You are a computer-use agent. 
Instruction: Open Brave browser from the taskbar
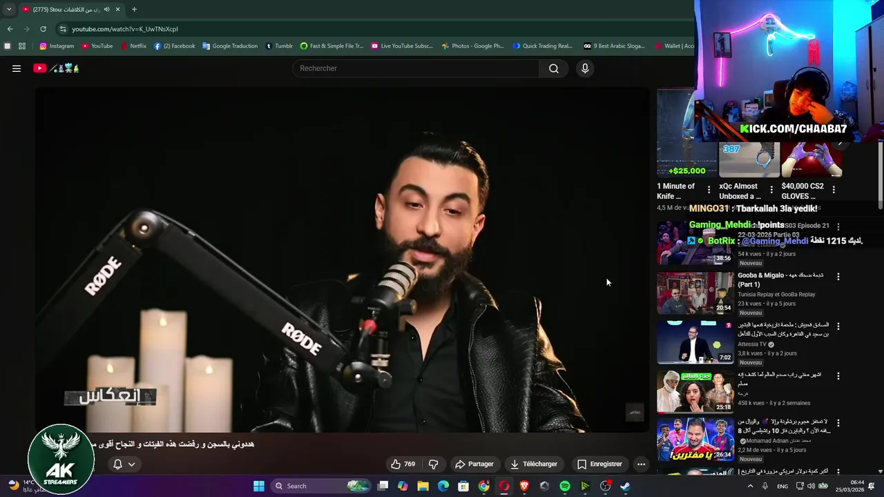coord(524,486)
